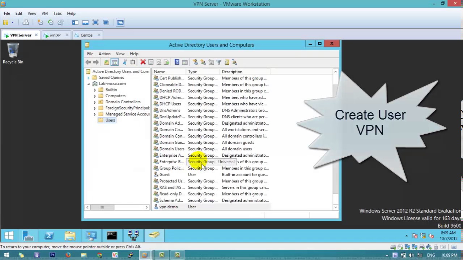463x260 pixels.
Task: Create a new group in current container
Action: pos(203,62)
